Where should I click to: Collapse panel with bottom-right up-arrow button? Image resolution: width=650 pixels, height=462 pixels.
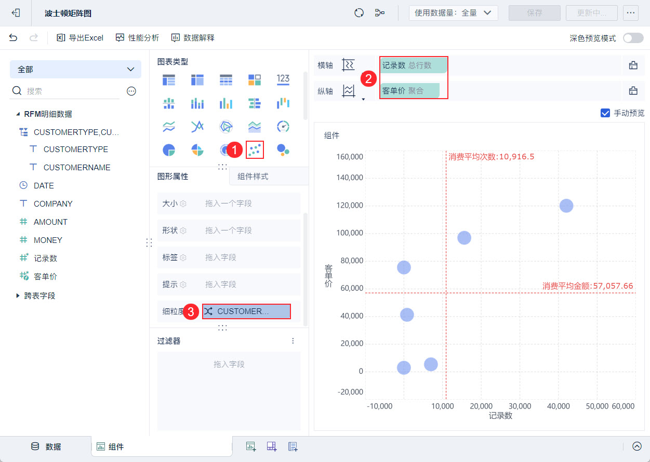637,446
